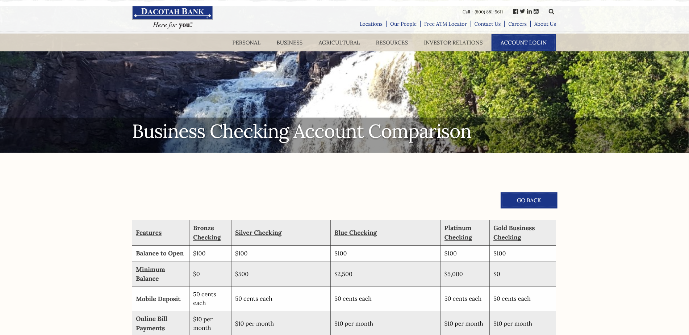
Task: Open the Business navigation menu
Action: click(289, 43)
